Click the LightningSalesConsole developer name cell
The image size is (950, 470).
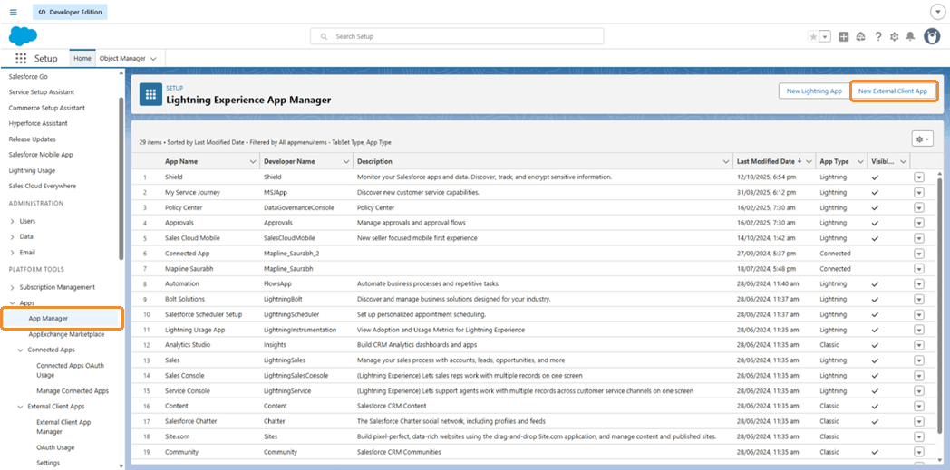pyautogui.click(x=296, y=376)
